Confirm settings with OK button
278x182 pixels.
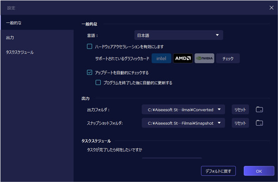point(259,171)
